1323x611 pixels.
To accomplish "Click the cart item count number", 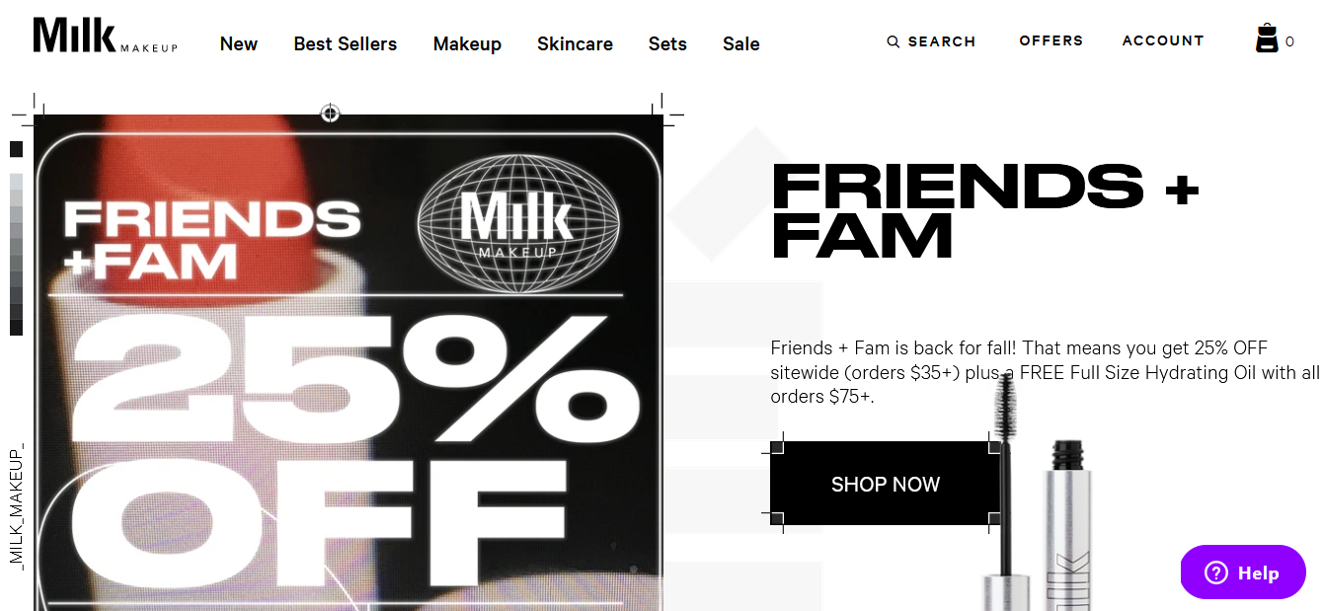I will [1289, 42].
